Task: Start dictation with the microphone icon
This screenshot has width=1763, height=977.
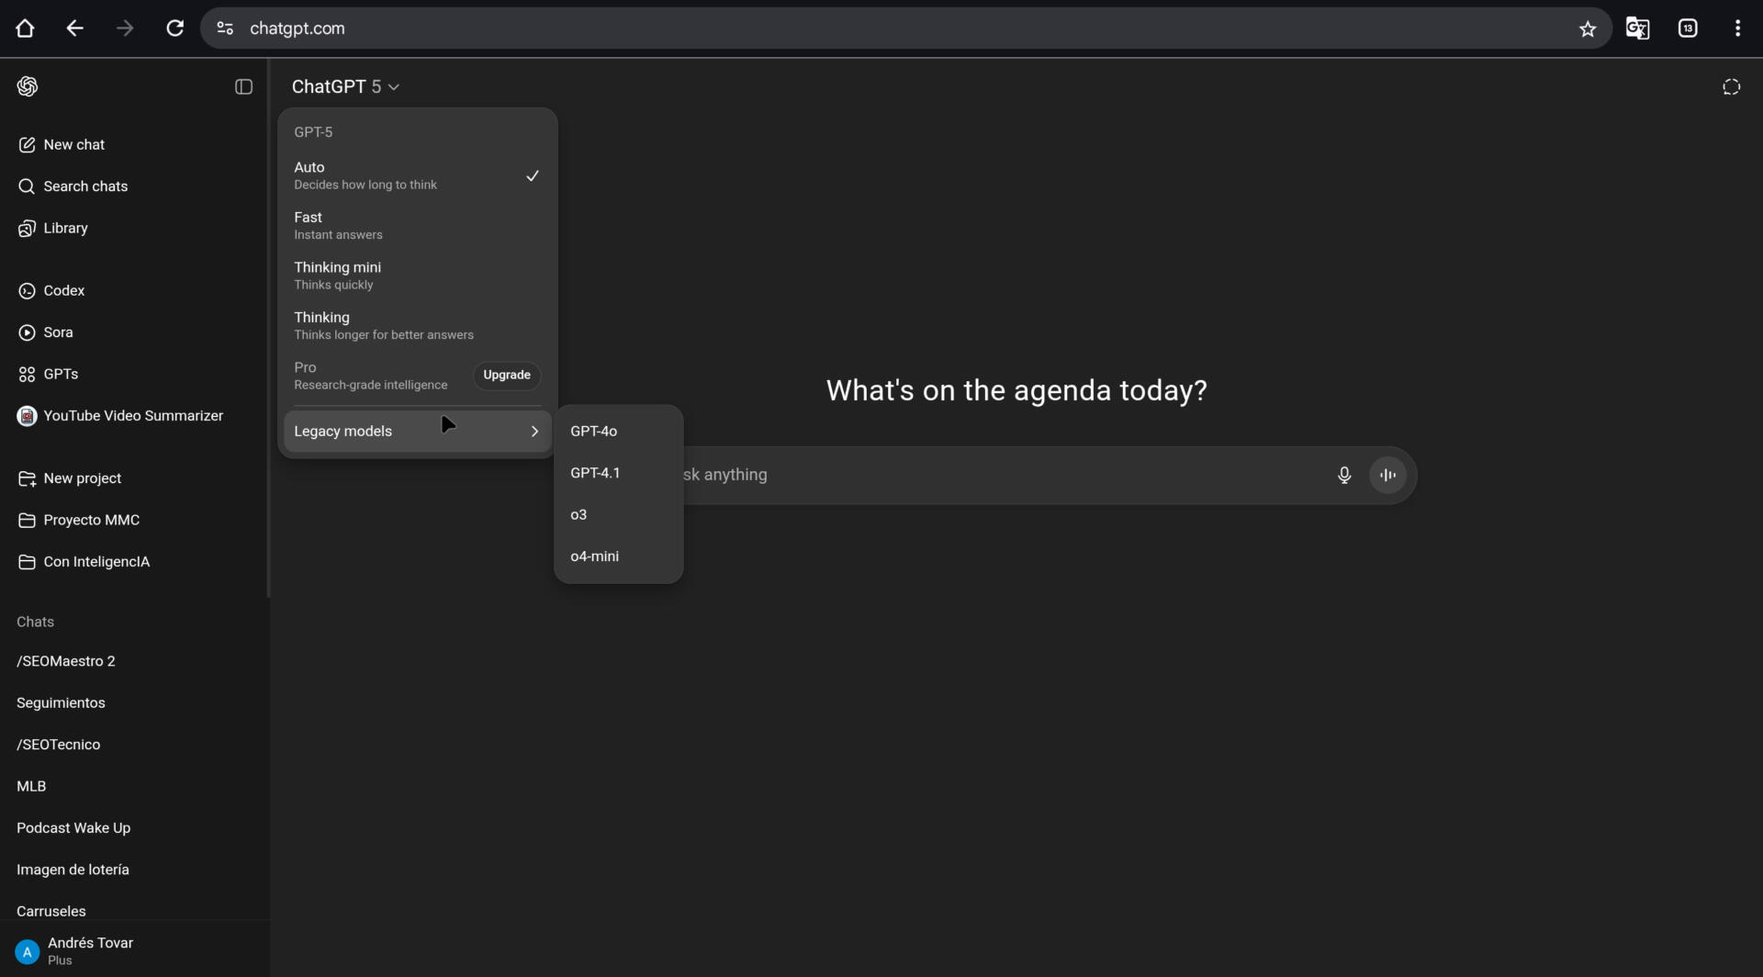Action: click(x=1344, y=475)
